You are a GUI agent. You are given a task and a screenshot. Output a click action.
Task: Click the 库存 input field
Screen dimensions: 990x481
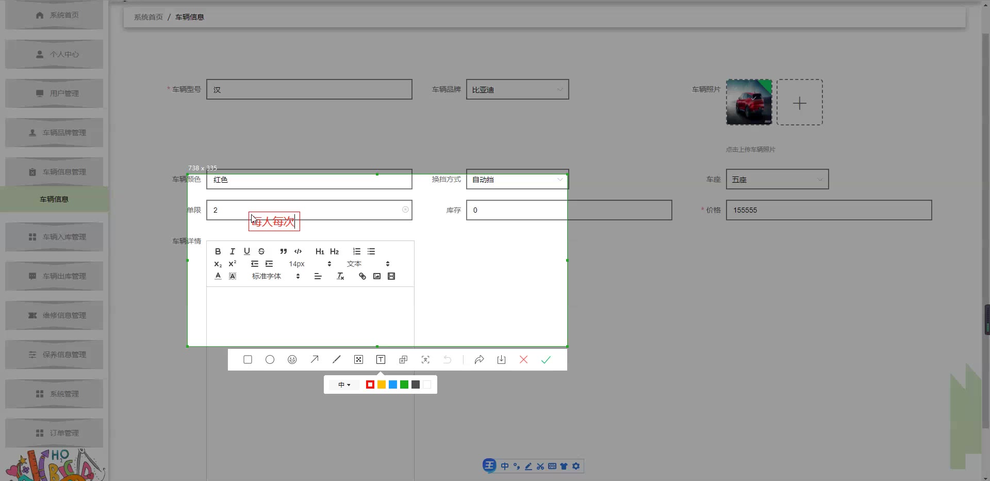[x=569, y=210]
